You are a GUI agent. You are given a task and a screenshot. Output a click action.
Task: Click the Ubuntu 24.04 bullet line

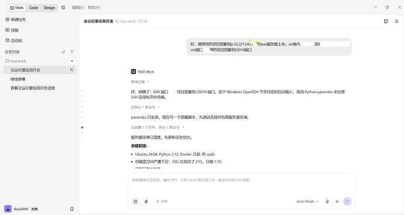[x=174, y=154]
